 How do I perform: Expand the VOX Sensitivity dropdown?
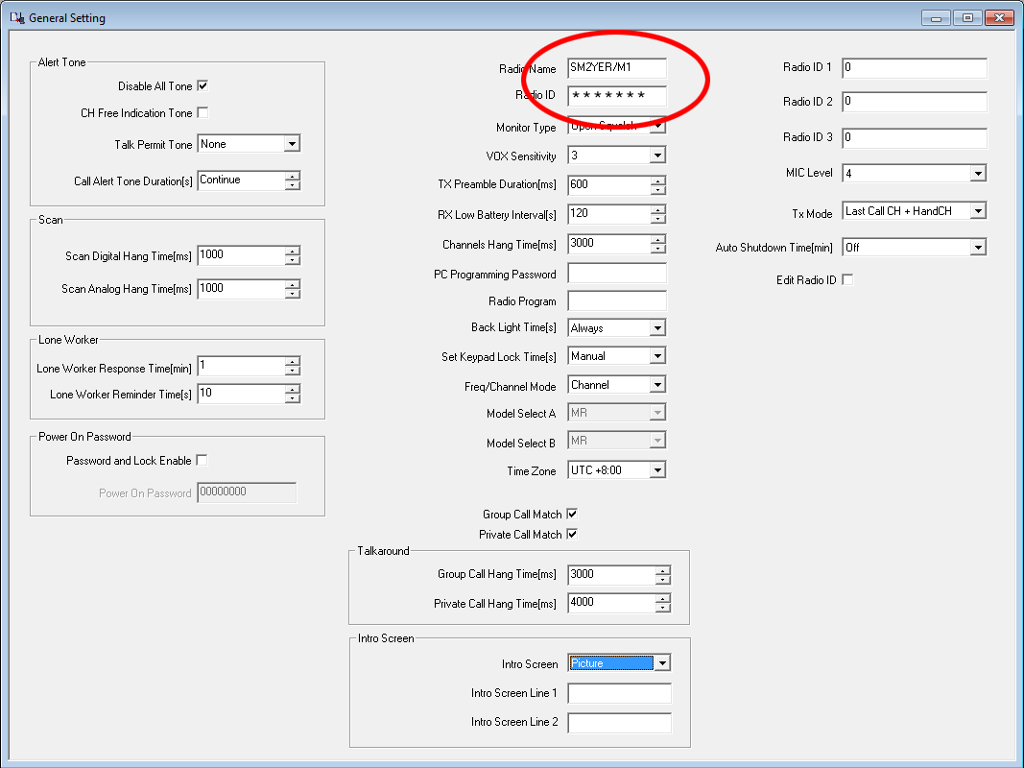tap(656, 156)
